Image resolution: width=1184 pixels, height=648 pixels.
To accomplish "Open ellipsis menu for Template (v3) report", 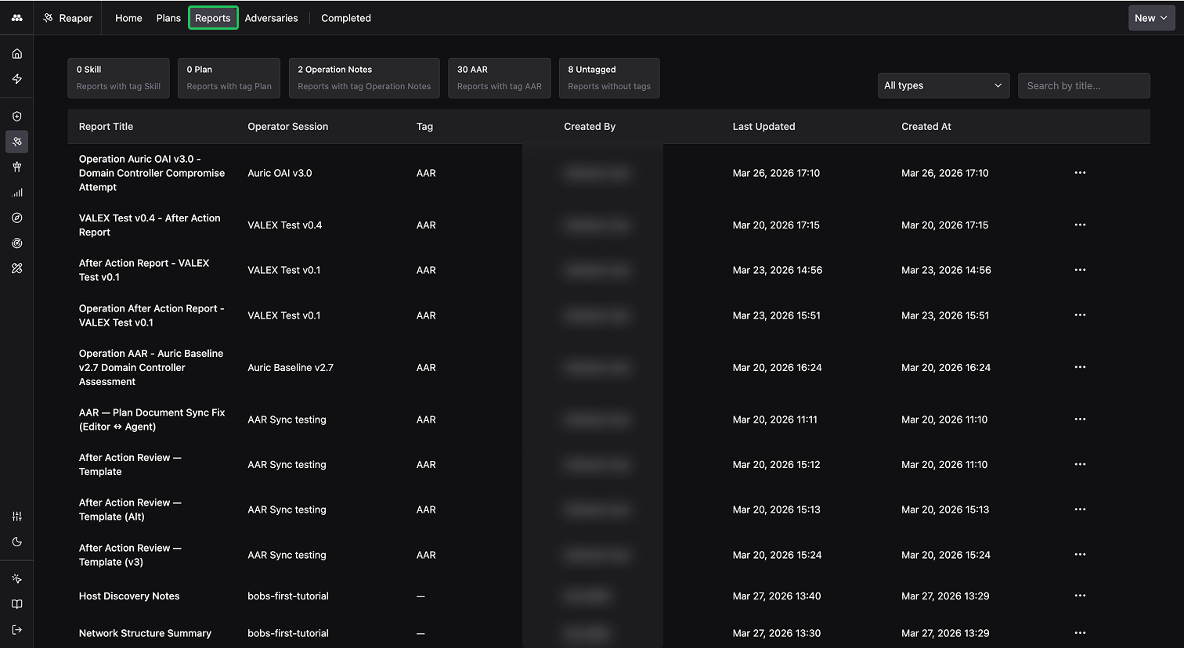I will pos(1080,555).
